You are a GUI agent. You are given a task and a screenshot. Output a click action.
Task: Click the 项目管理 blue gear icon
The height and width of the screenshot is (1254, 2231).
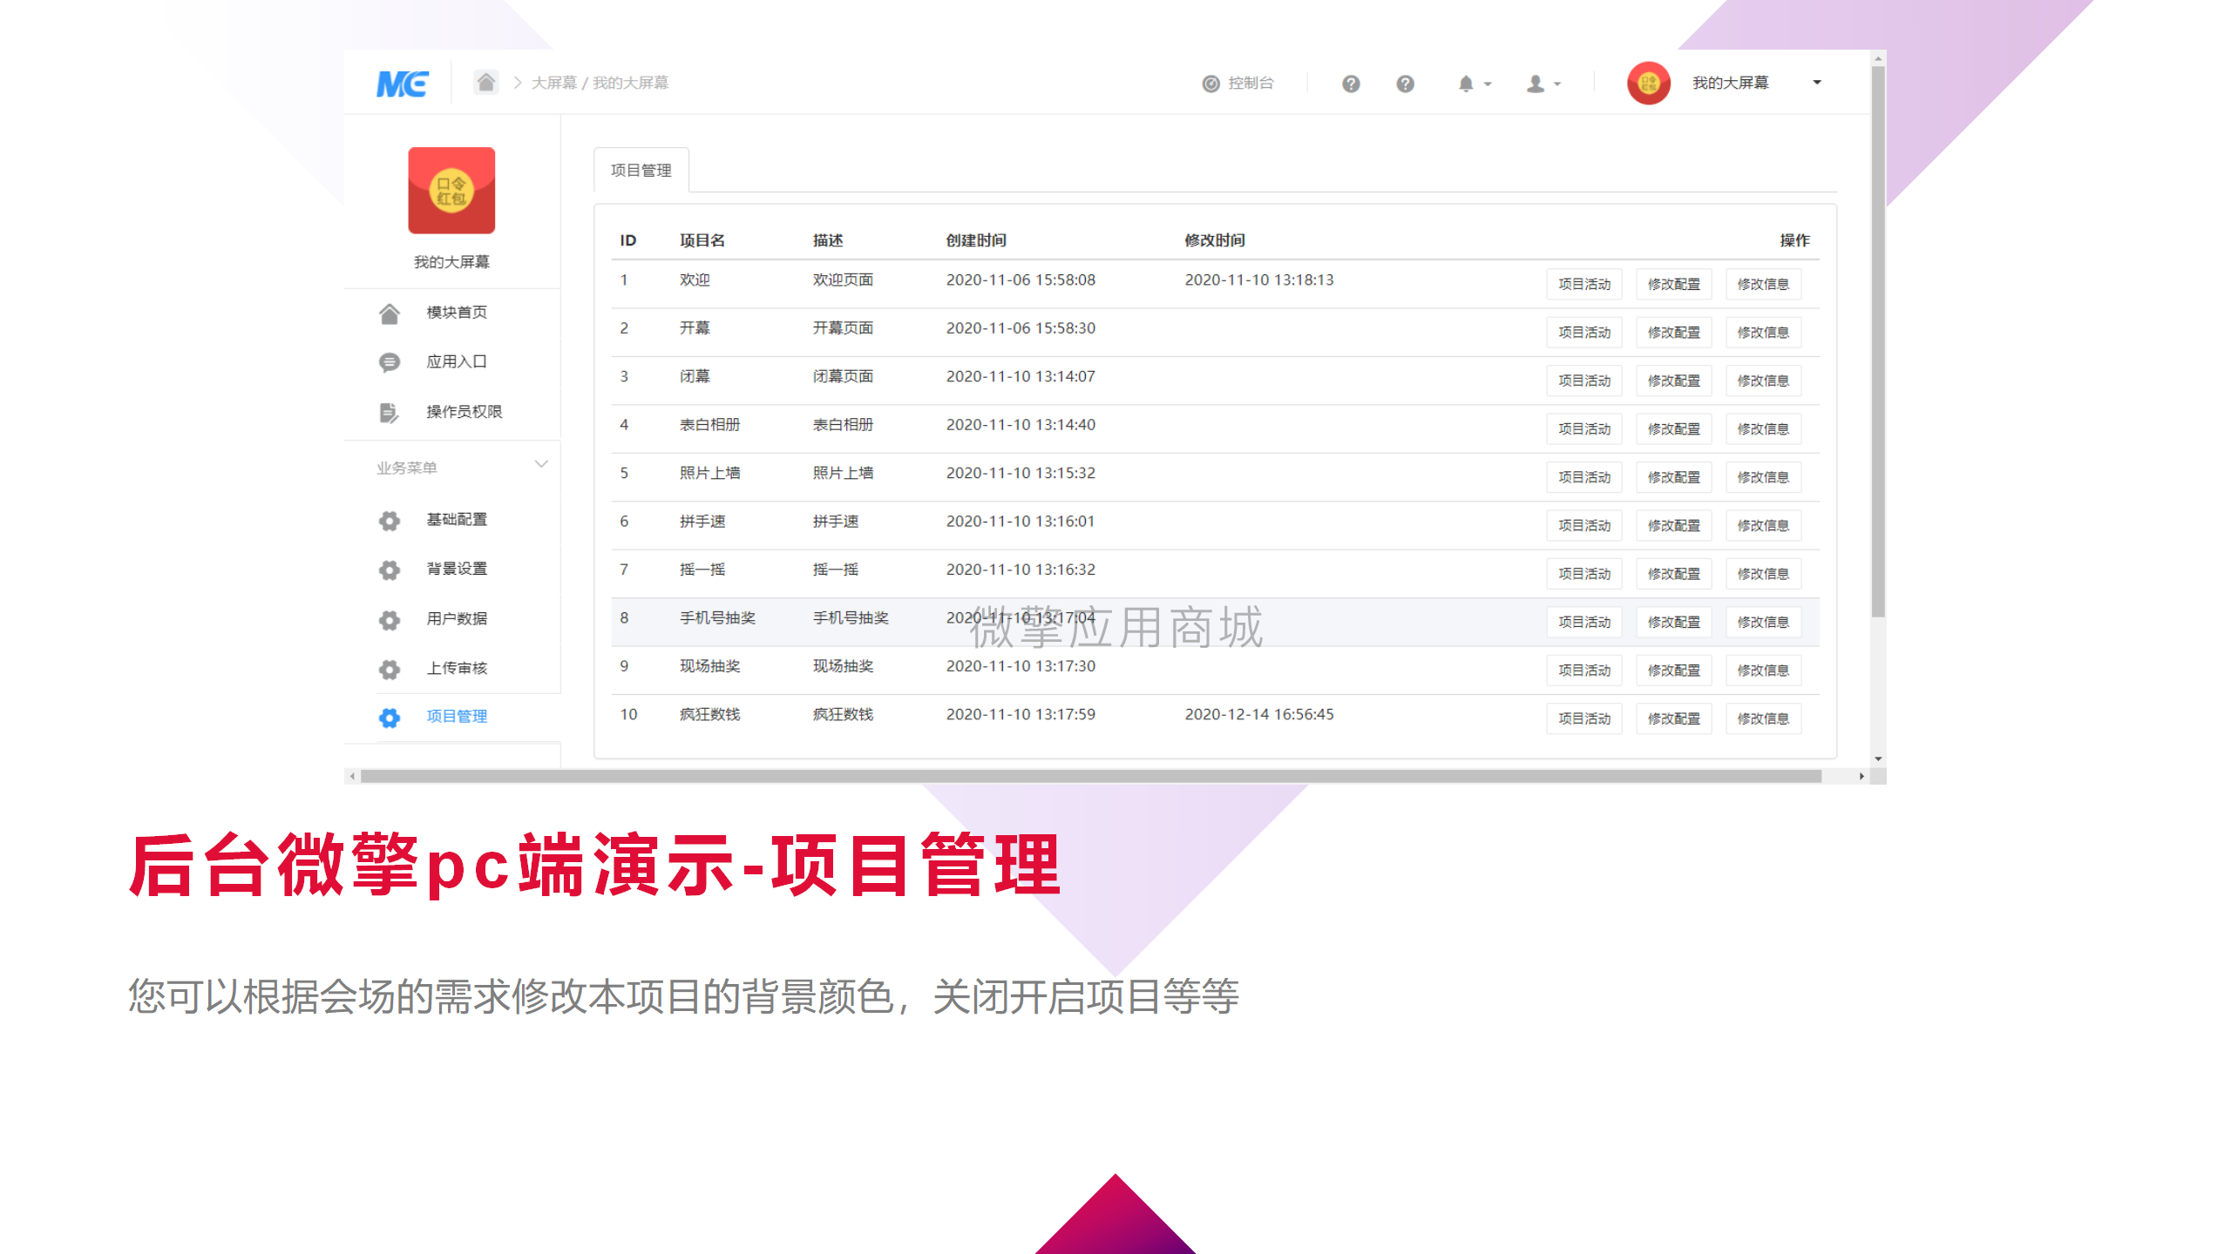click(x=390, y=718)
